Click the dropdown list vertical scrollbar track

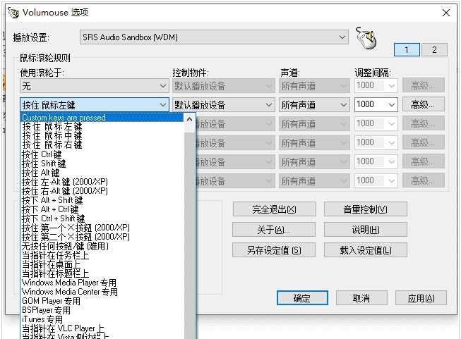[190, 235]
